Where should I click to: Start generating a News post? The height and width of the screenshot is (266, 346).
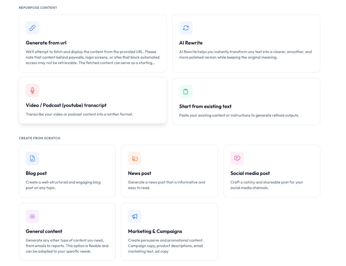(x=169, y=171)
